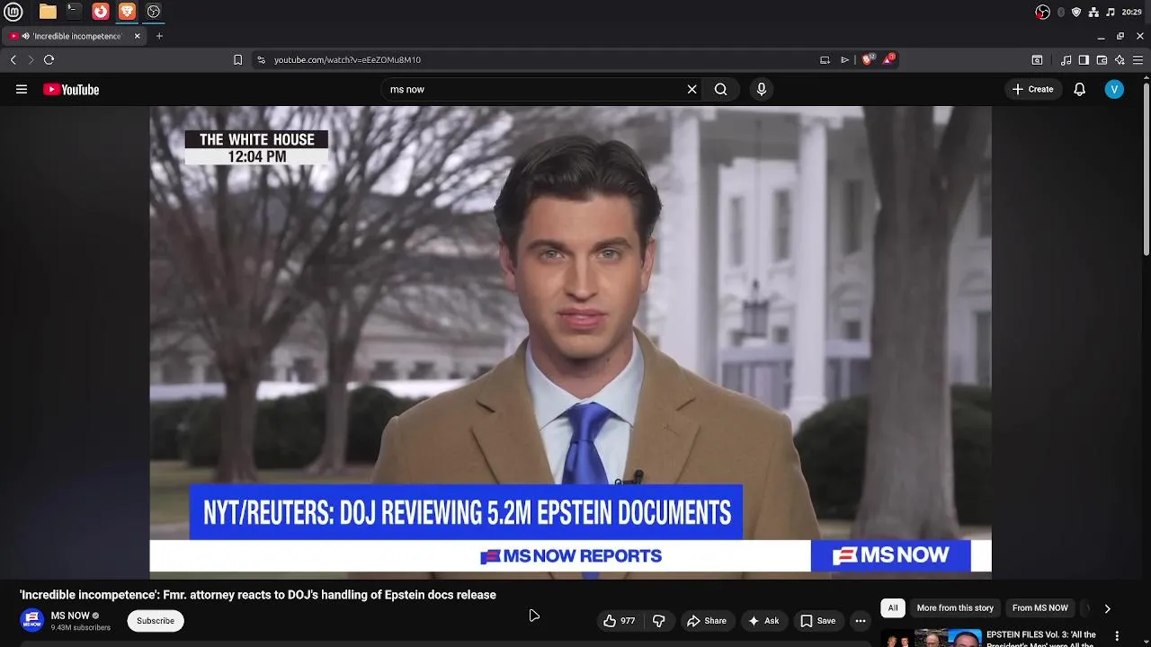The height and width of the screenshot is (647, 1151).
Task: Dislike the video with thumbs down
Action: coord(658,621)
